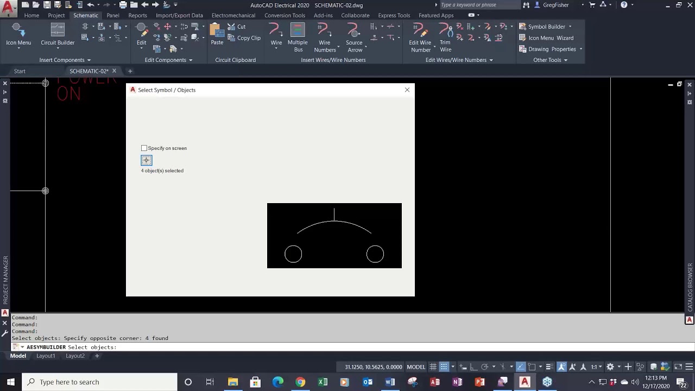Image resolution: width=695 pixels, height=391 pixels.
Task: Expand Edit Wires/Wire Numbers panel
Action: click(x=459, y=60)
